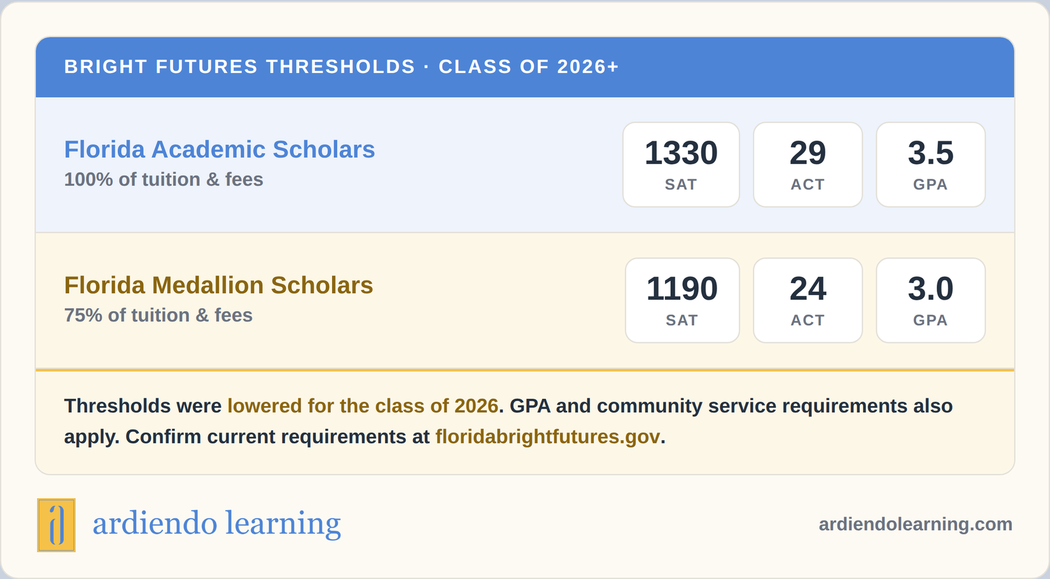Click the '100% of tuition & fees' text

coord(164,179)
